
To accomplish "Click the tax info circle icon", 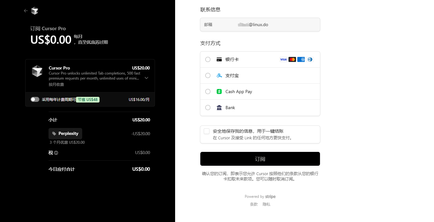I will (x=56, y=153).
